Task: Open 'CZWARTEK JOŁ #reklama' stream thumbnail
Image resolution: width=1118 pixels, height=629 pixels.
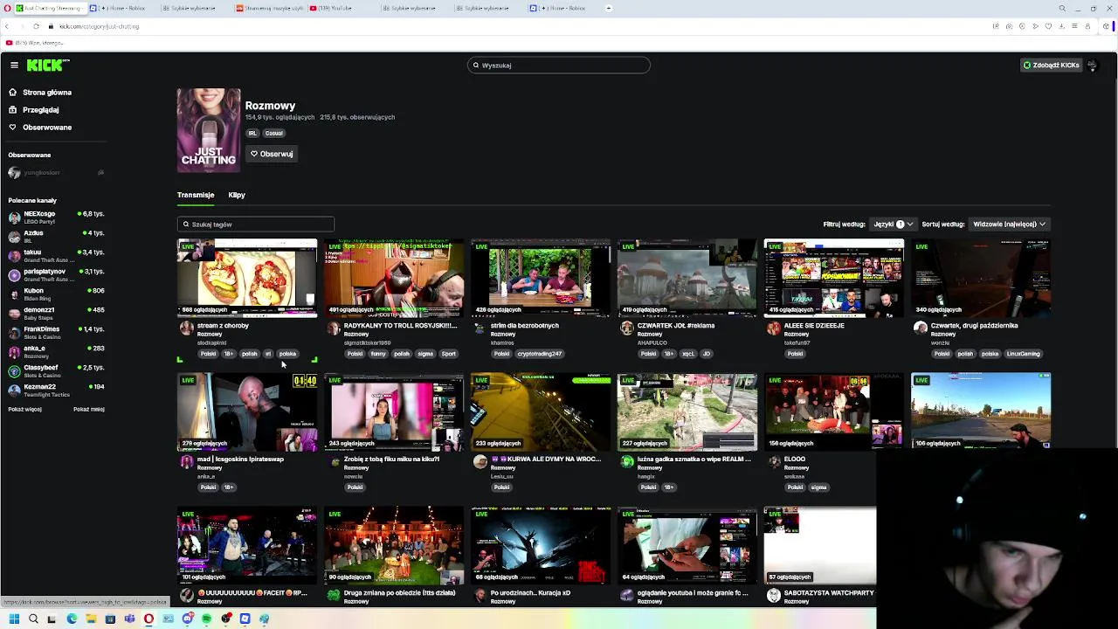Action: pyautogui.click(x=687, y=278)
